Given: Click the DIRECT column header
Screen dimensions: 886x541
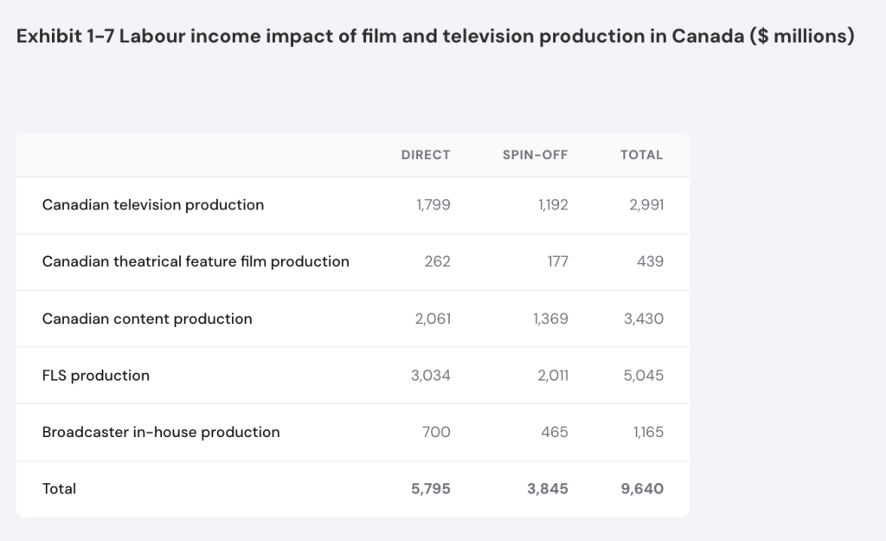Looking at the screenshot, I should (426, 155).
